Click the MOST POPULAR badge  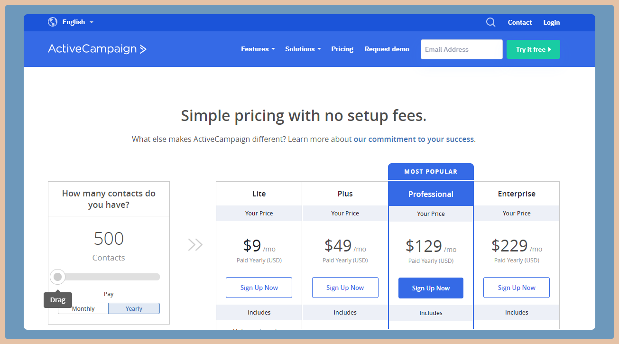coord(431,172)
